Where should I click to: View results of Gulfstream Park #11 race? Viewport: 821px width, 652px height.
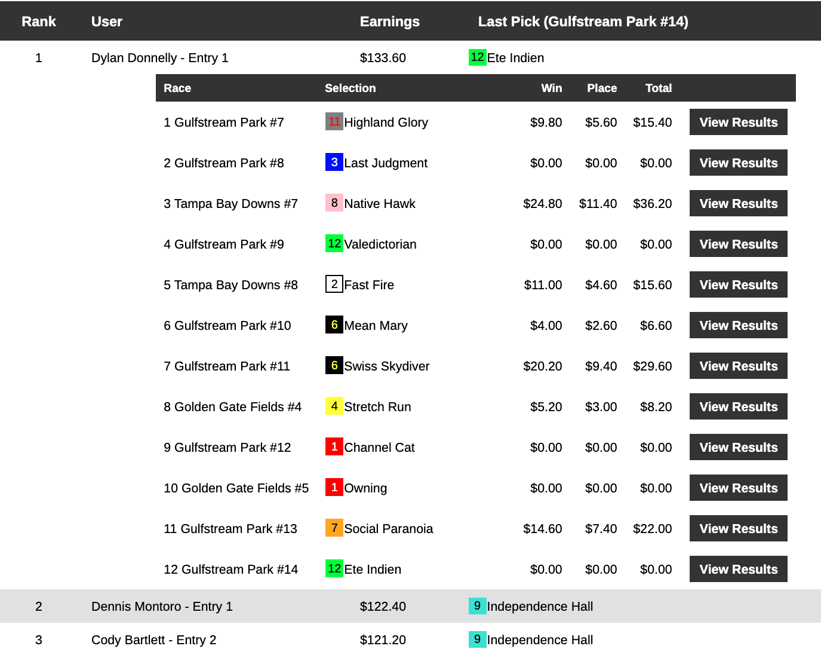(738, 366)
